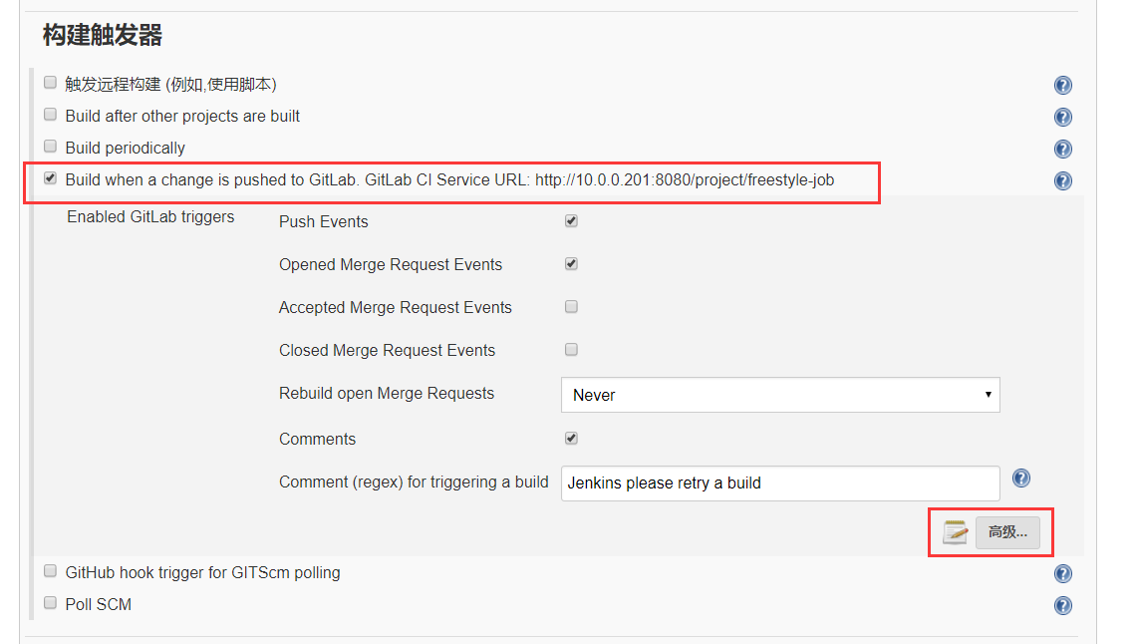Open help for Poll SCM
This screenshot has height=644, width=1136.
1062,605
